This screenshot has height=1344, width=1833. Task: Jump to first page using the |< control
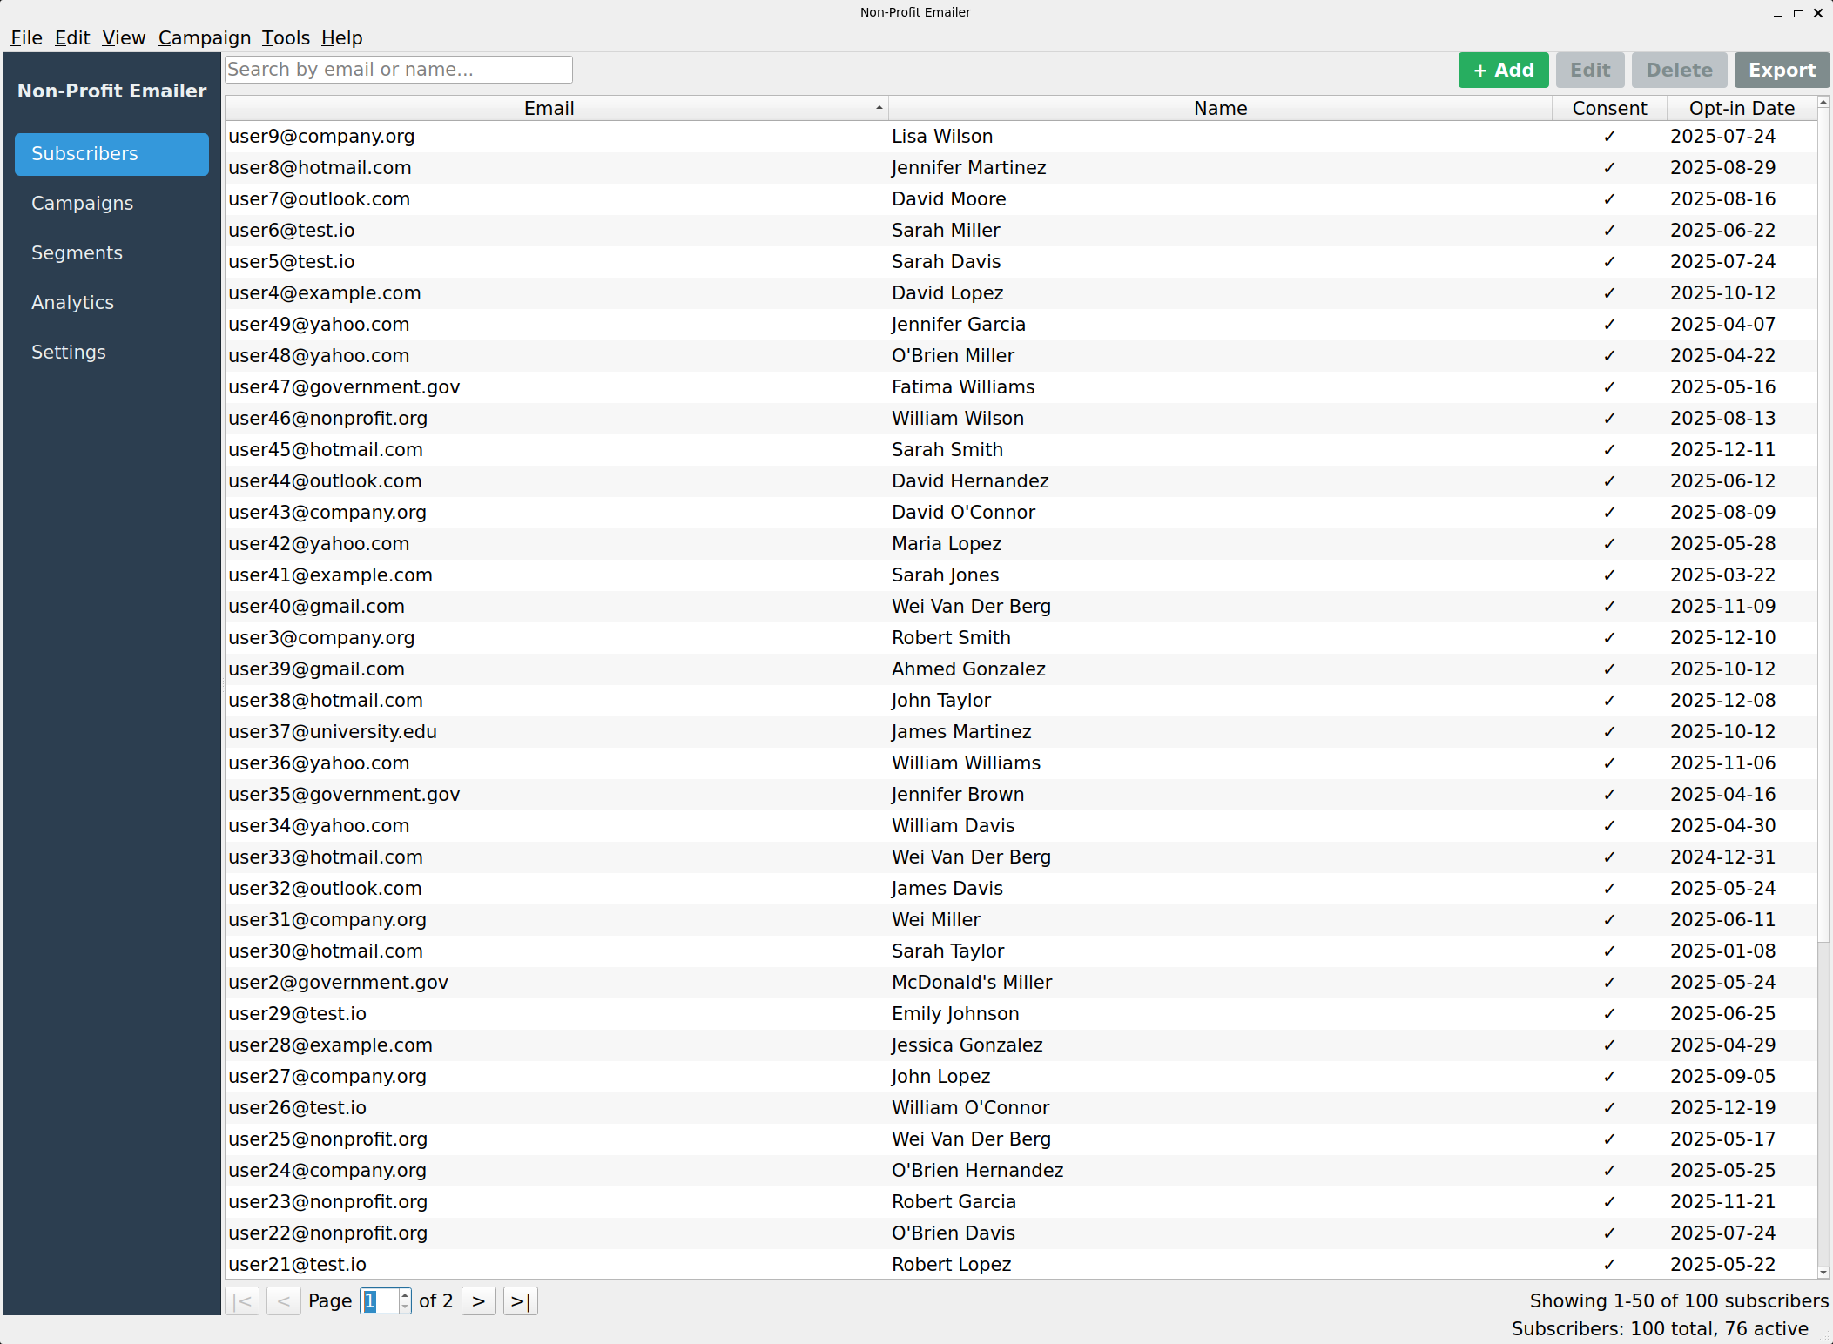pyautogui.click(x=243, y=1300)
